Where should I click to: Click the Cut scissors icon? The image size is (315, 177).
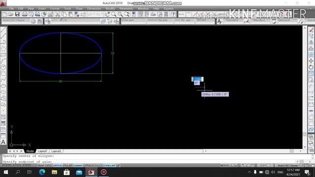point(58,14)
